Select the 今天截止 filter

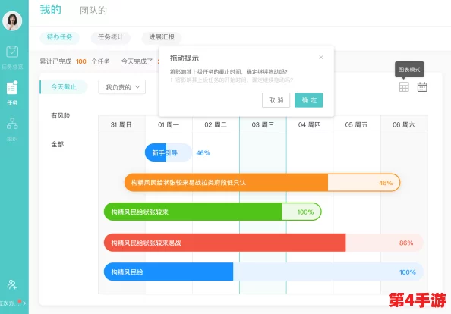63,87
